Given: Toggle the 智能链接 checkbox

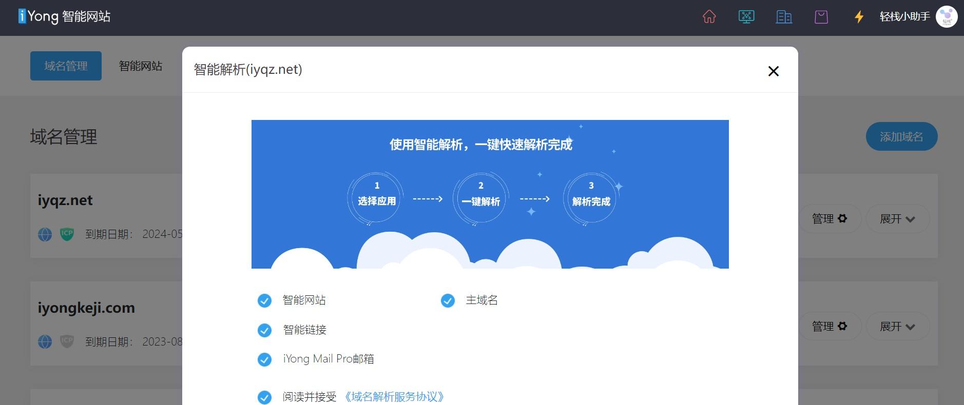Looking at the screenshot, I should coord(264,330).
